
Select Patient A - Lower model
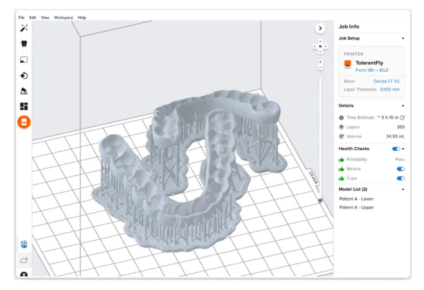(356, 199)
